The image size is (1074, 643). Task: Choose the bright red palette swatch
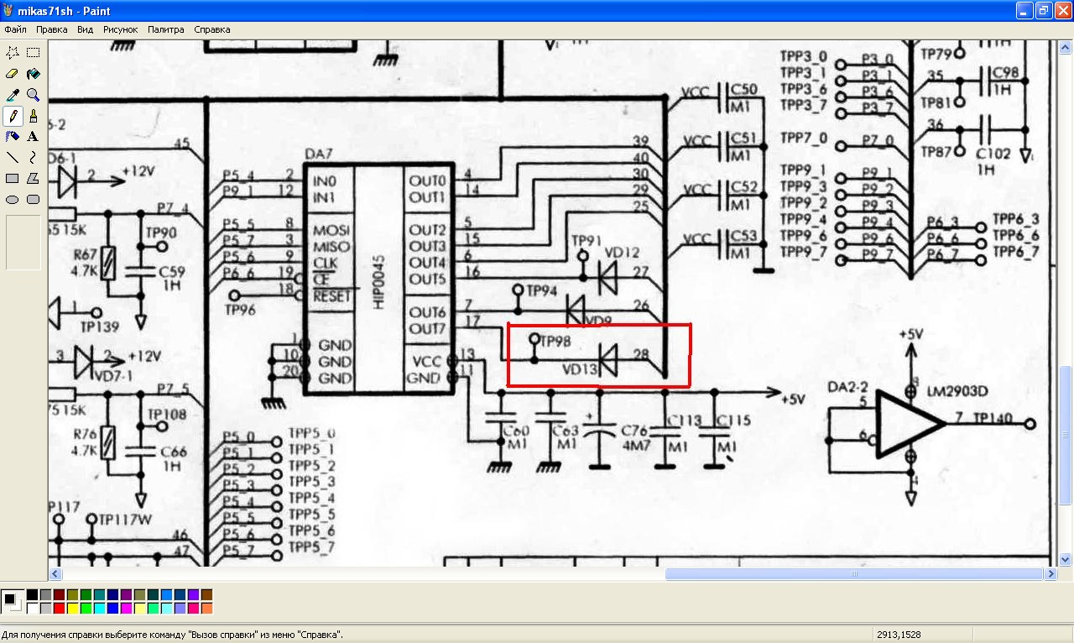[x=60, y=608]
